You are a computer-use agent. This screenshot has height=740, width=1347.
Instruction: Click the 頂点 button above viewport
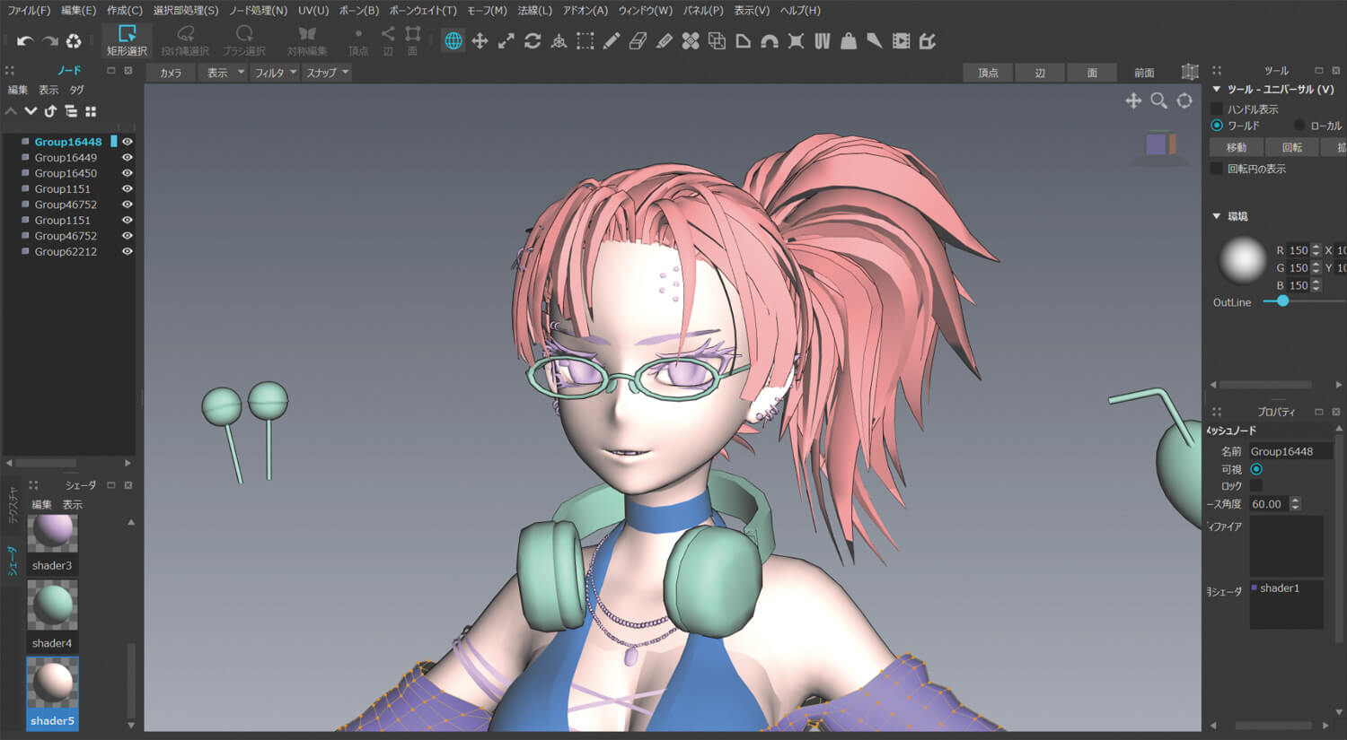click(x=988, y=73)
